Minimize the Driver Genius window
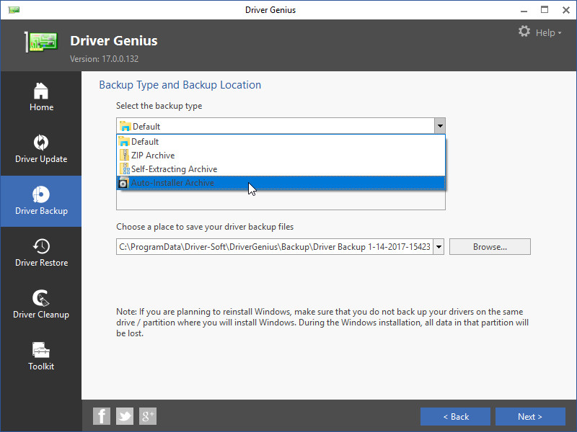The width and height of the screenshot is (577, 432). pos(524,10)
